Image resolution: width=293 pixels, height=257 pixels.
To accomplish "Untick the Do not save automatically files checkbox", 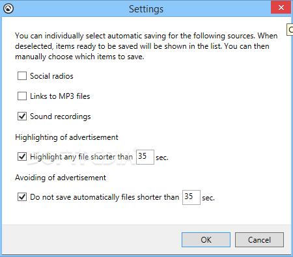I will pos(22,197).
